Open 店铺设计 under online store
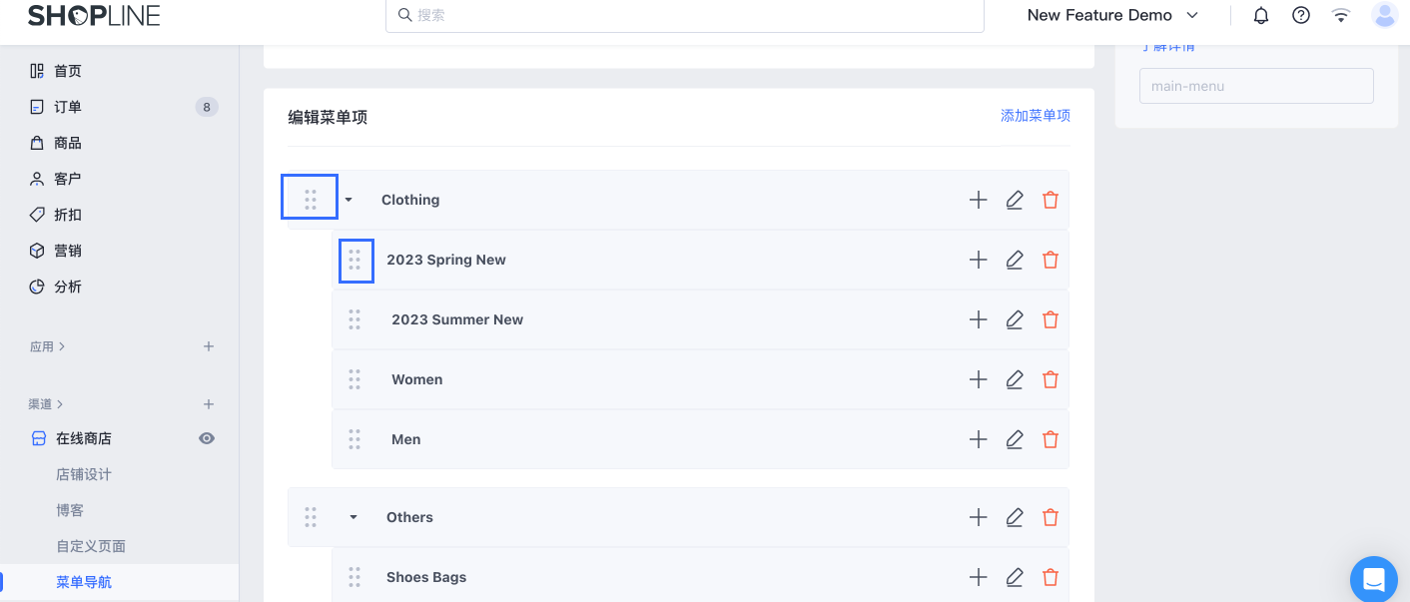Viewport: 1410px width, 602px height. [84, 474]
